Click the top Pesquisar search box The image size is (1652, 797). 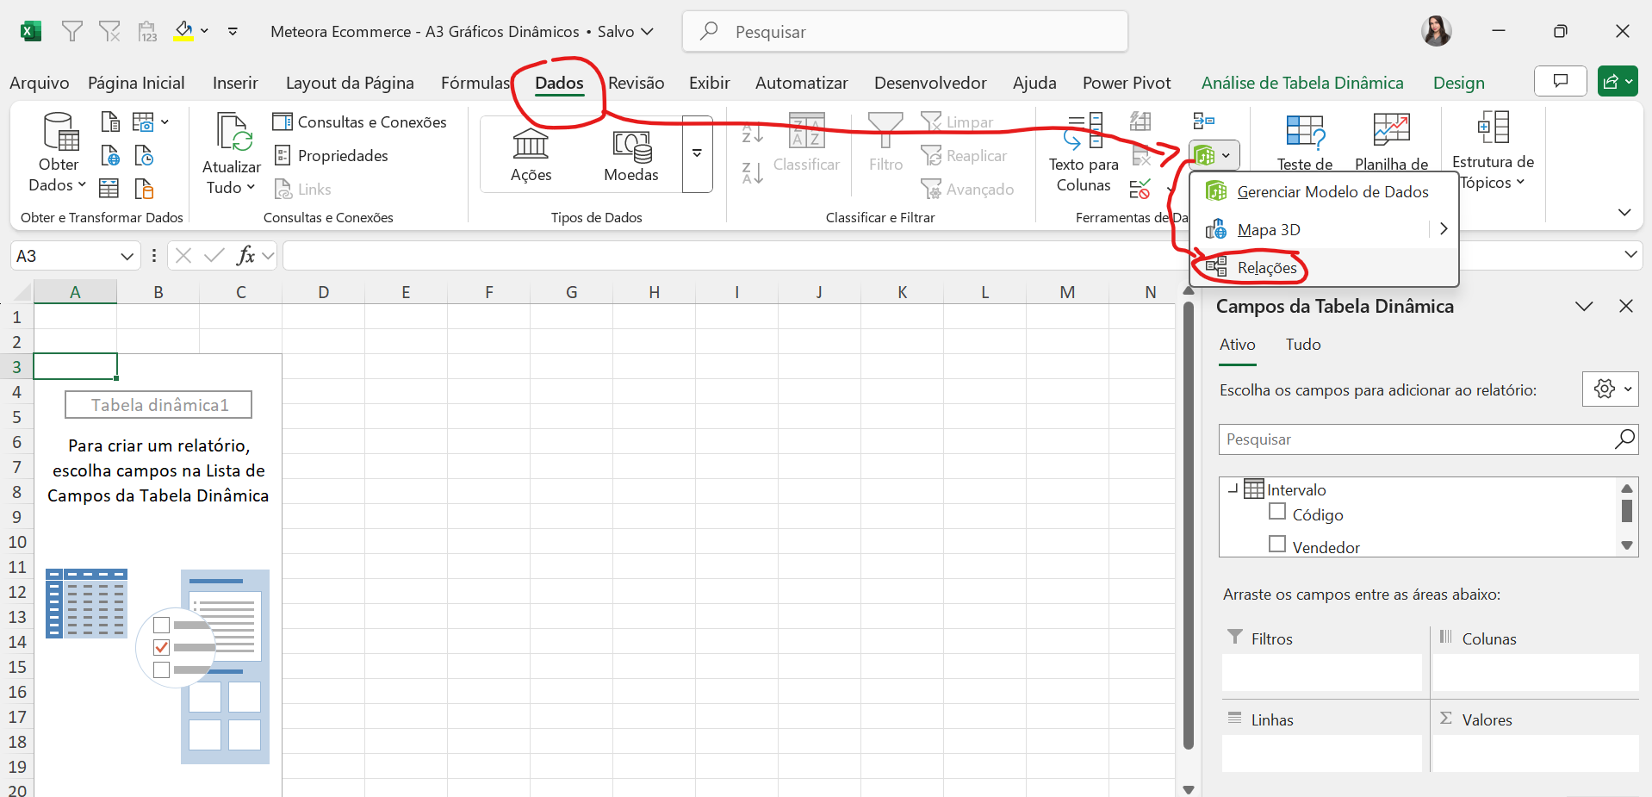(905, 32)
